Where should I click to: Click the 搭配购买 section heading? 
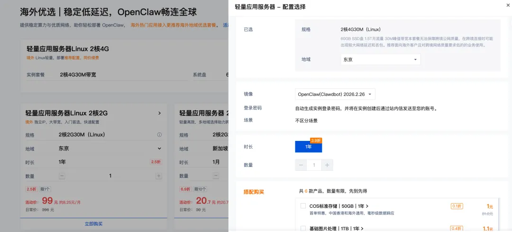coord(254,192)
